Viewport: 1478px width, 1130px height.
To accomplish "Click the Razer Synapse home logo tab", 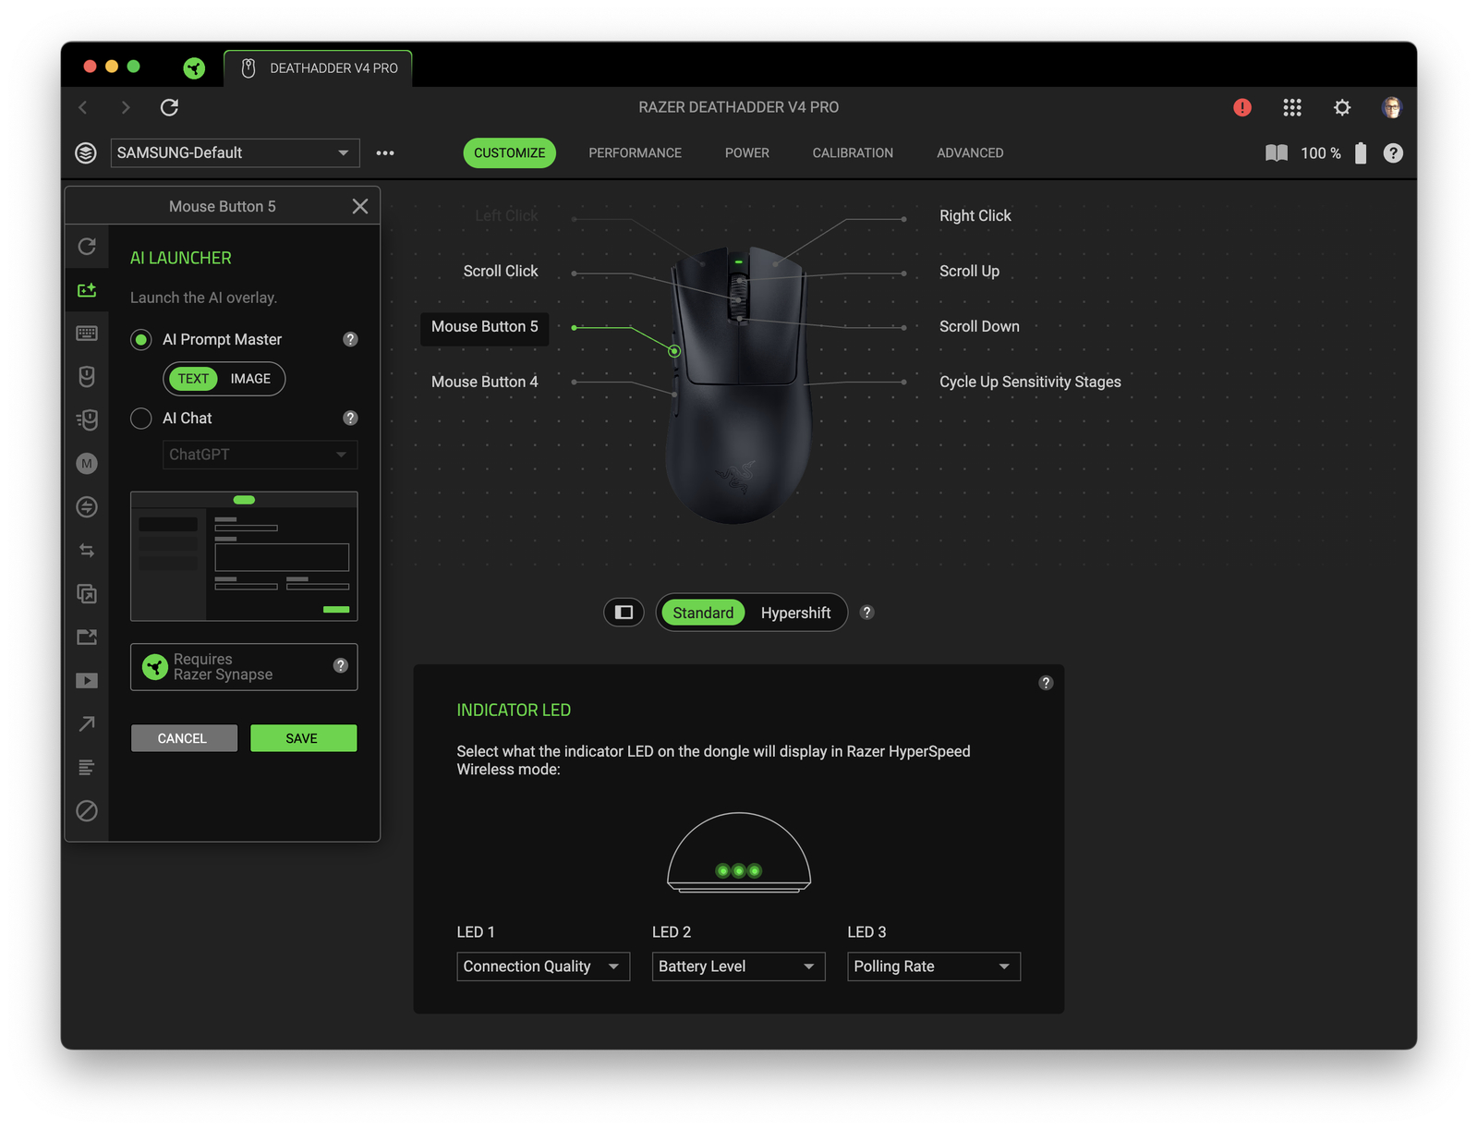I will click(194, 67).
